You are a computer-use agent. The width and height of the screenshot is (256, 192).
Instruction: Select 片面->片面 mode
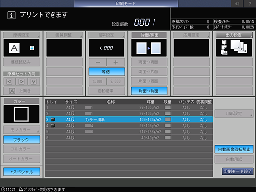[149, 91]
